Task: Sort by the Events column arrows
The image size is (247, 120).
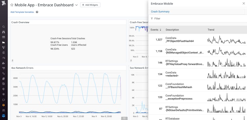Action: [x=160, y=30]
